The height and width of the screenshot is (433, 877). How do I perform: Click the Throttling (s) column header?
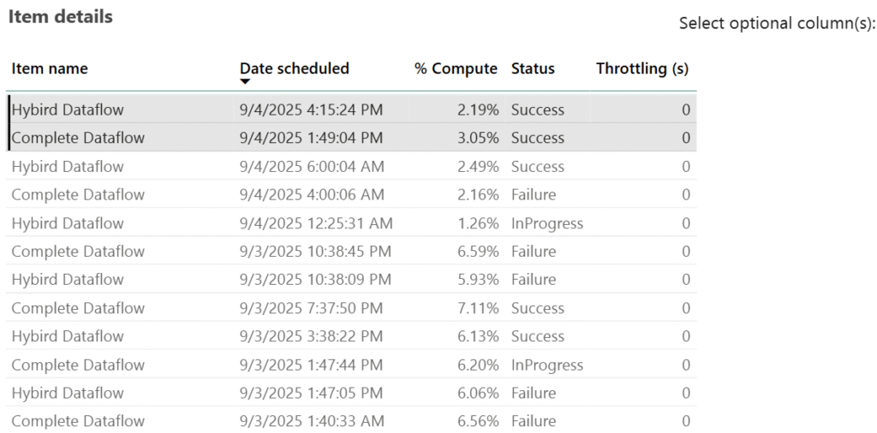(641, 68)
